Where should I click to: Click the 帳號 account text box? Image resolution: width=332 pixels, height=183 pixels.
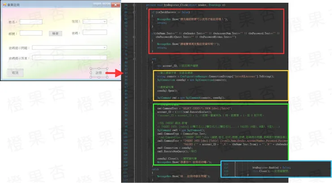(31, 33)
